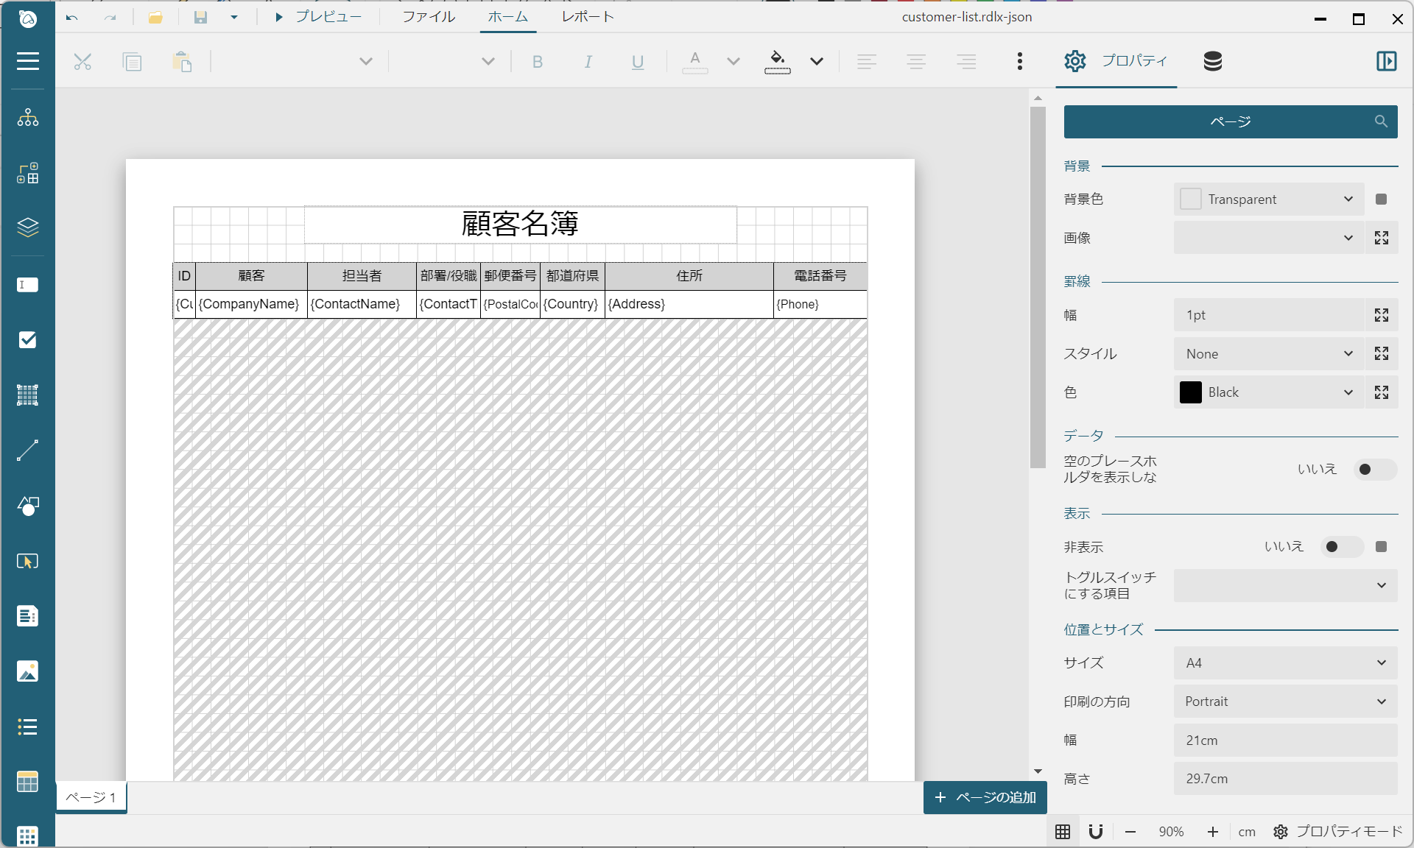This screenshot has height=848, width=1414.
Task: Click the square marker beside 背景色
Action: (1382, 199)
